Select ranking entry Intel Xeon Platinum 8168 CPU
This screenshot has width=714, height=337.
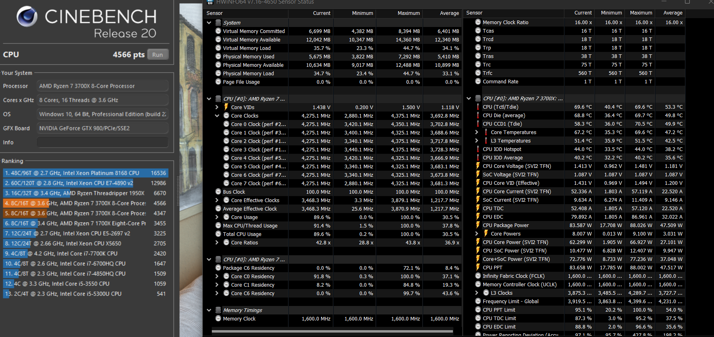86,173
